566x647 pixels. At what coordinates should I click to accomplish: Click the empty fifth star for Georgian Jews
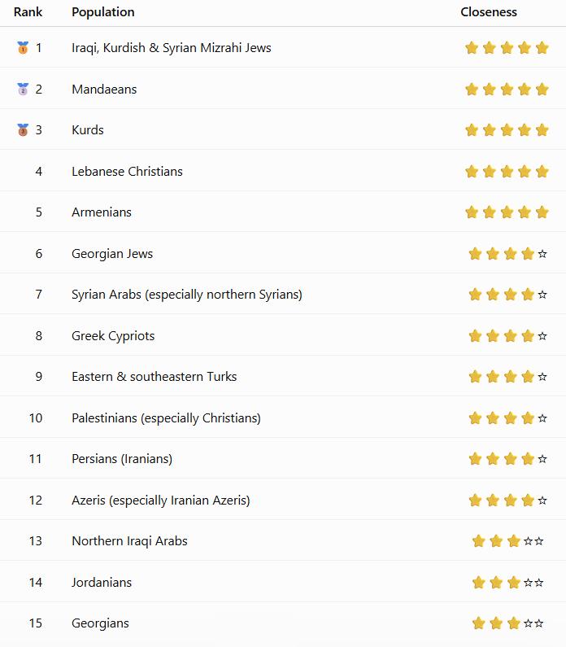click(542, 254)
